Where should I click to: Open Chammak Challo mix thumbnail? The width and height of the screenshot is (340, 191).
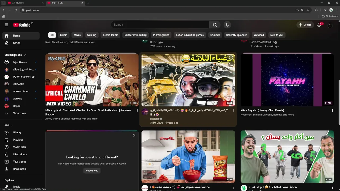[92, 80]
